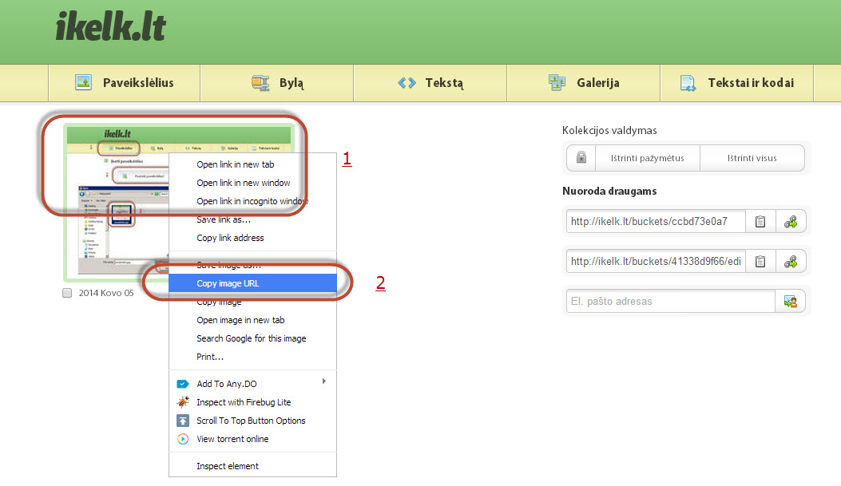Tick the 2014 Kovo 05 image checkbox

pos(67,293)
